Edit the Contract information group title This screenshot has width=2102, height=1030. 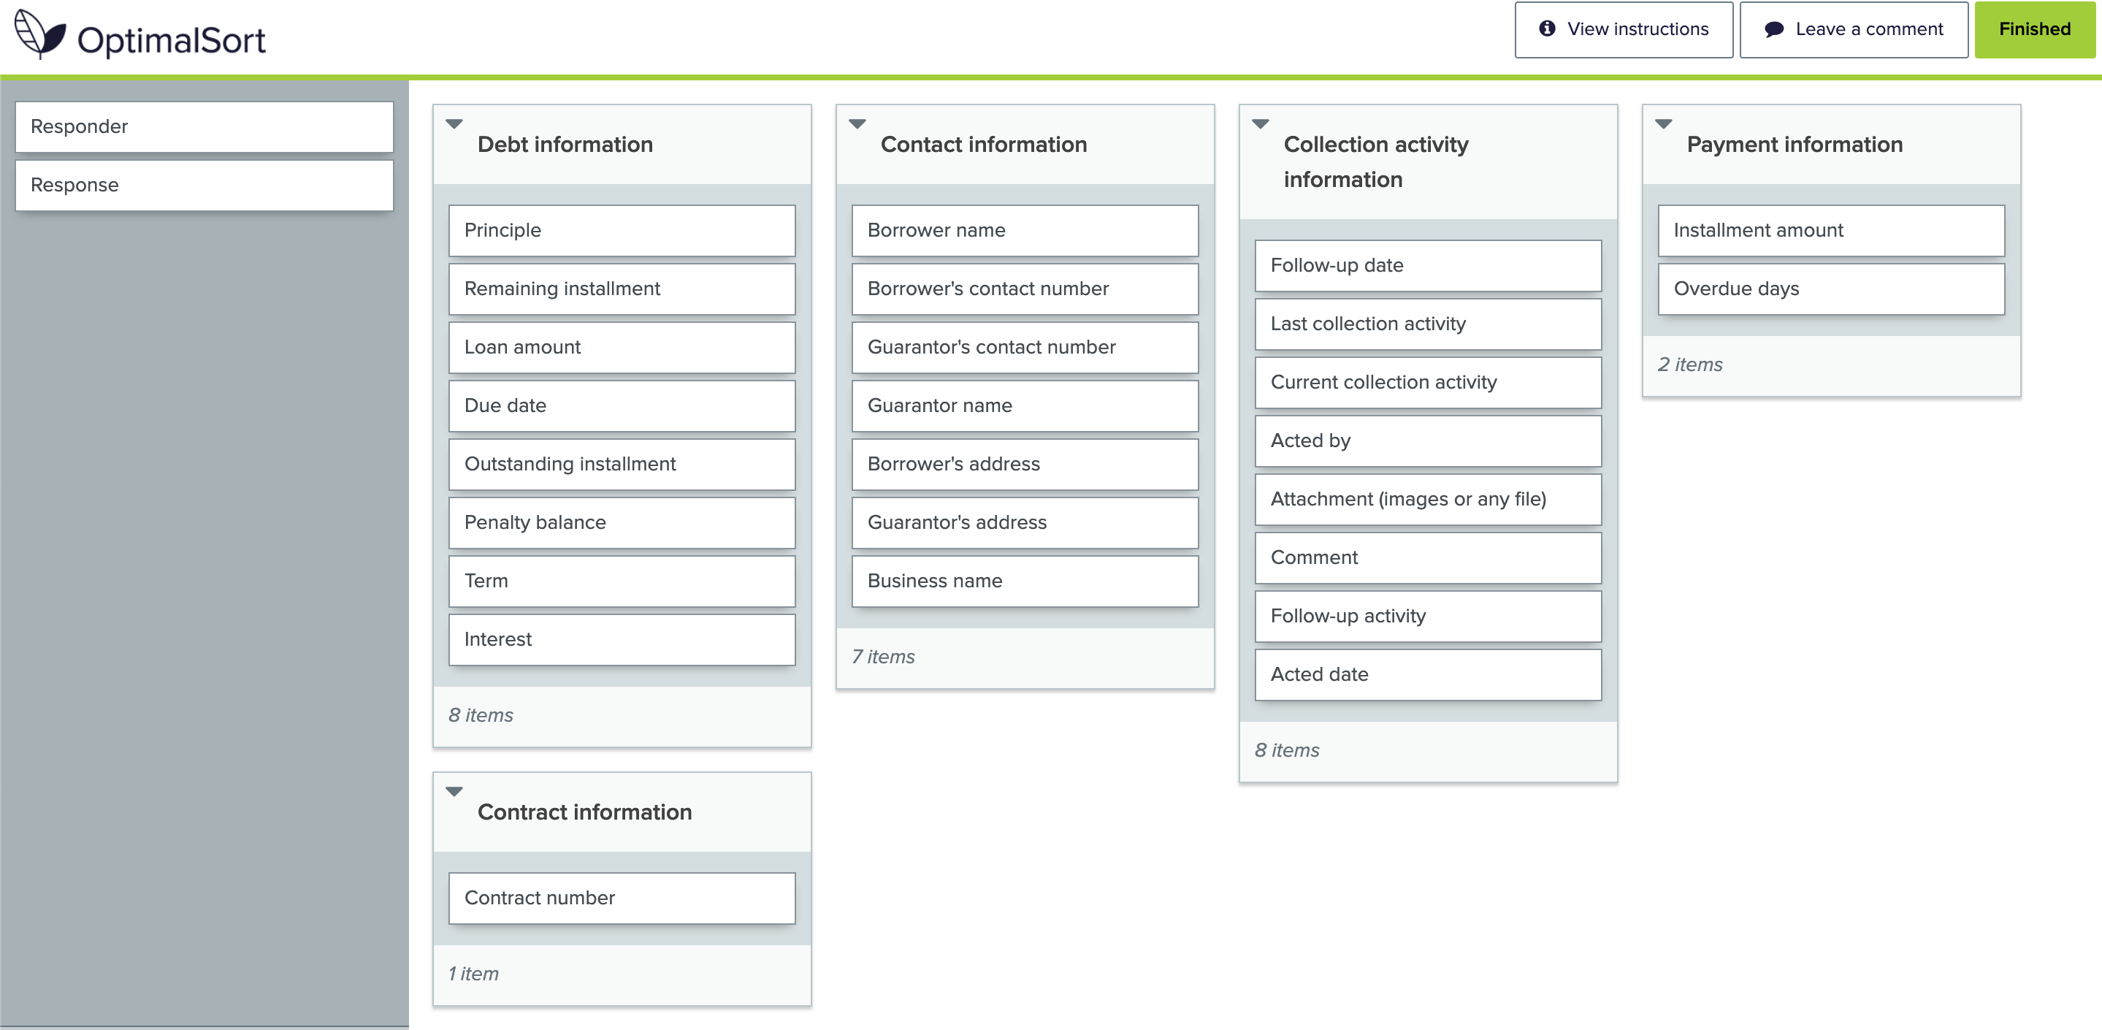[x=584, y=812]
